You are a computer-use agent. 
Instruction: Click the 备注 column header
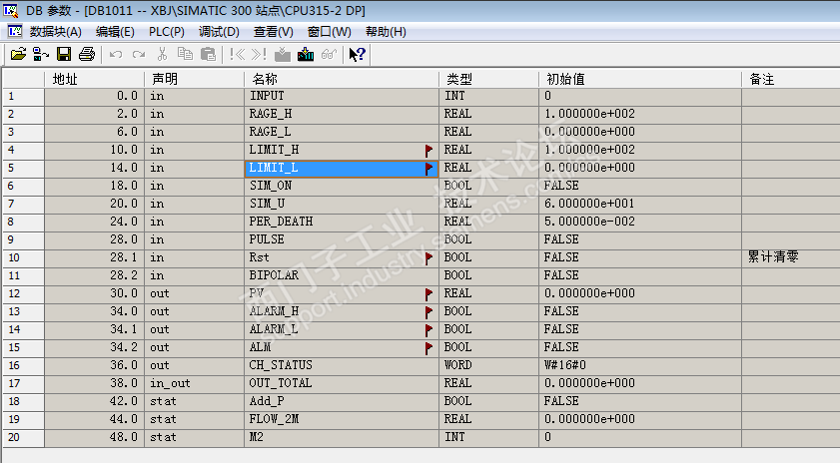(791, 79)
